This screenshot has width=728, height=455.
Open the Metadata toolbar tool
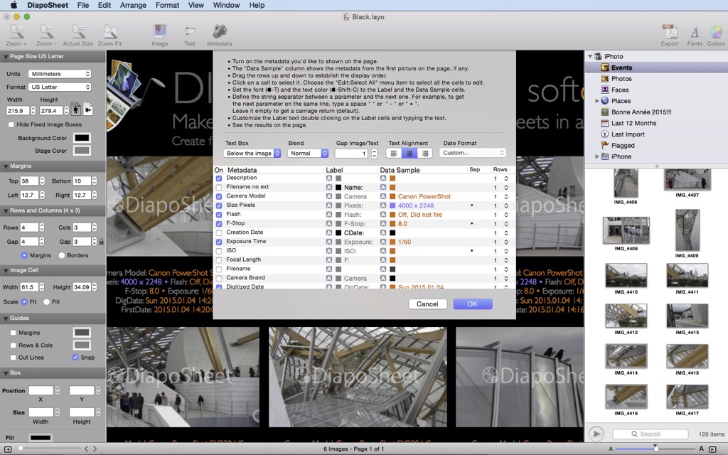(220, 31)
